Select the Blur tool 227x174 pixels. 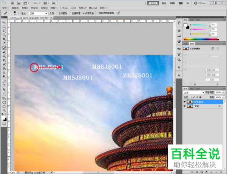click(x=4, y=73)
